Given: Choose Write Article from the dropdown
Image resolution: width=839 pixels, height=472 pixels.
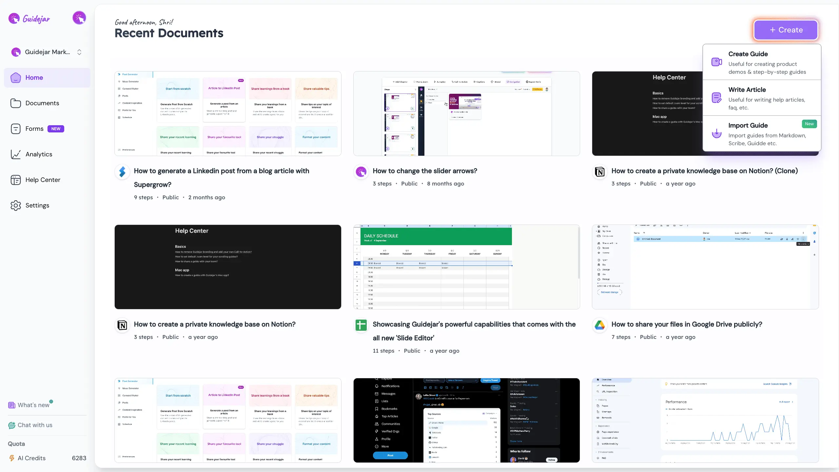Looking at the screenshot, I should pyautogui.click(x=762, y=98).
